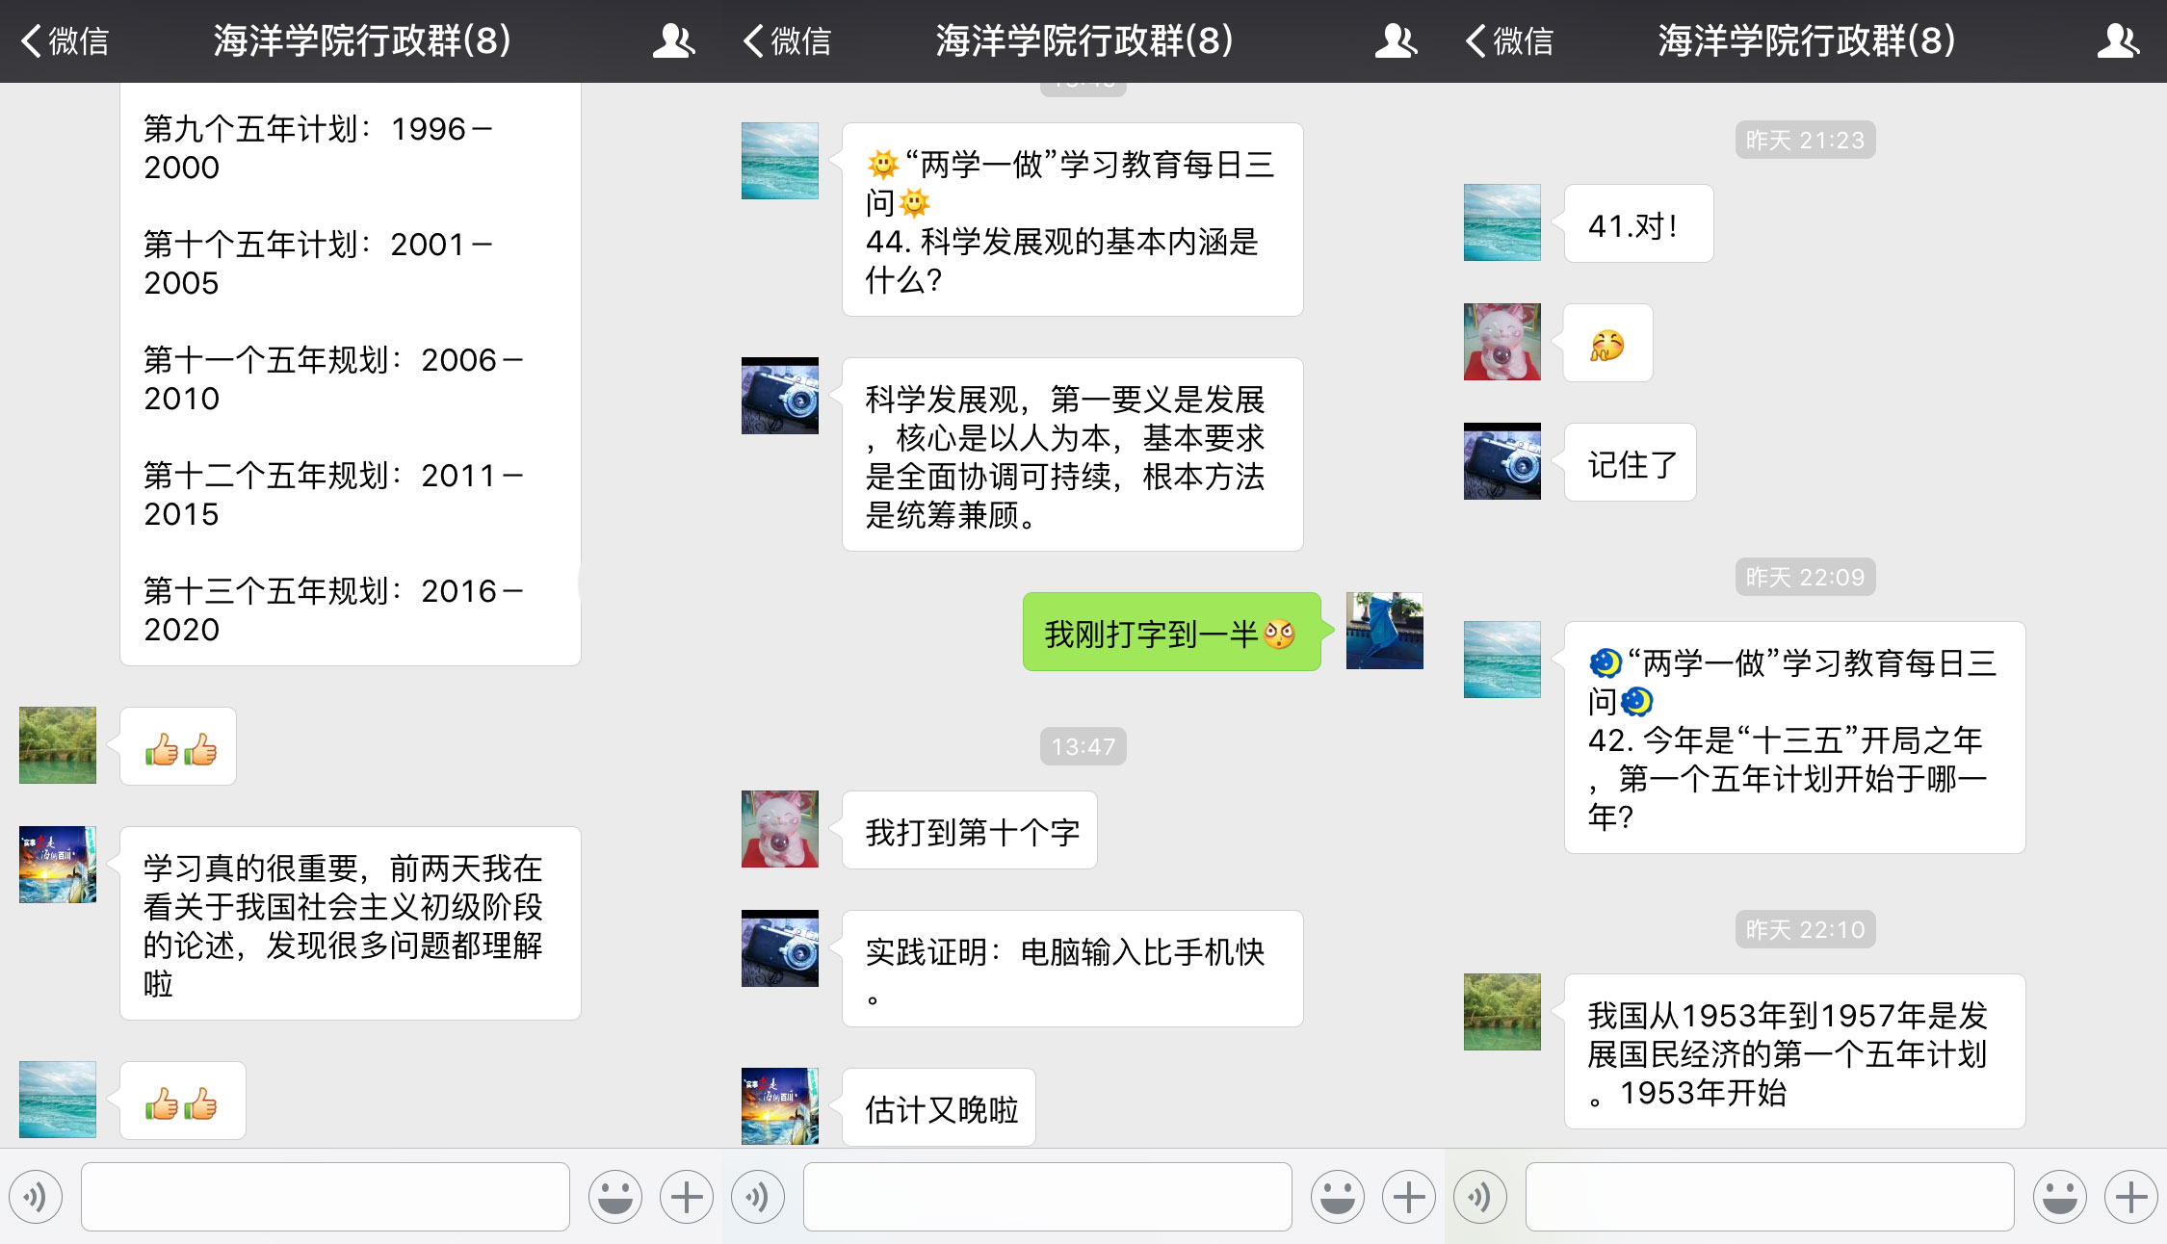Tap the 估计又晚啦 message bubble
The height and width of the screenshot is (1244, 2167).
pyautogui.click(x=940, y=1108)
